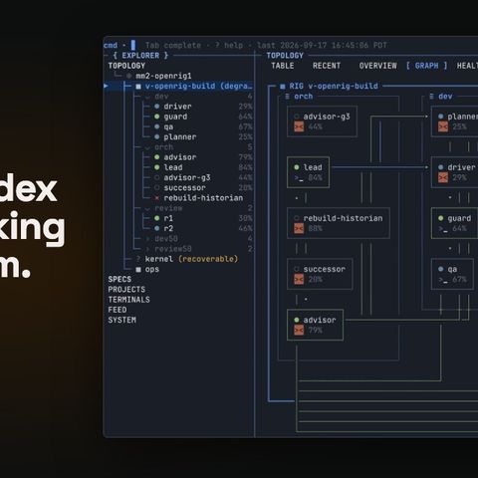Viewport: 478px width, 478px height.
Task: Open the SPECS section in Explorer
Action: (119, 279)
